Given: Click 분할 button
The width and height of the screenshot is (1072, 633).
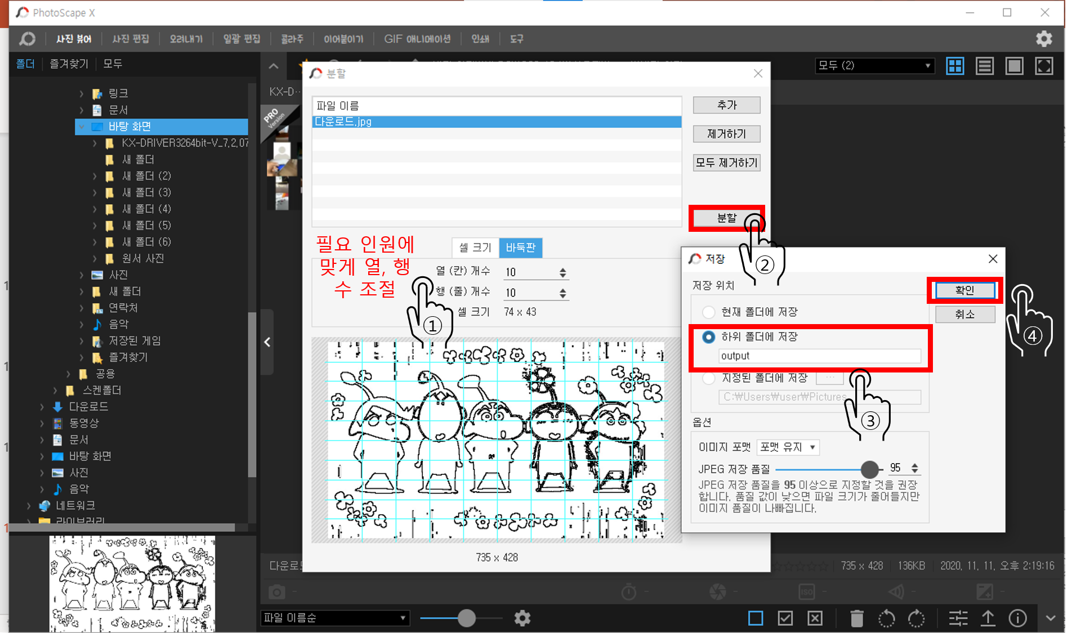Looking at the screenshot, I should pyautogui.click(x=725, y=218).
